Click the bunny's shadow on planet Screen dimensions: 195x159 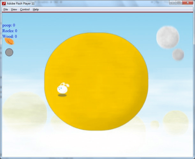pos(62,95)
